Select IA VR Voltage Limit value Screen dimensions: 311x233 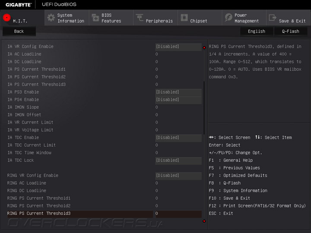coord(157,130)
